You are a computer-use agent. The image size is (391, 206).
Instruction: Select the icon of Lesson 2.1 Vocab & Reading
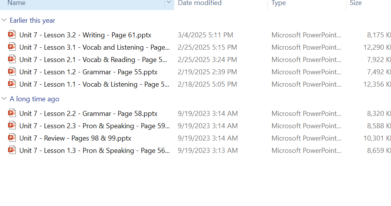[12, 59]
